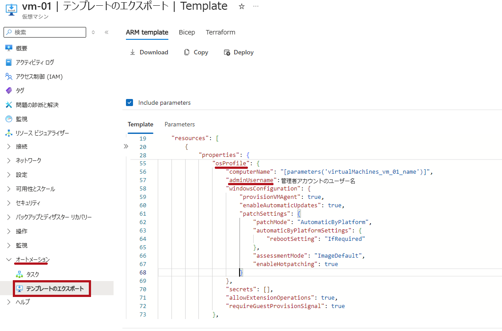
Task: Click the タグ purple tag icon
Action: pos(9,91)
